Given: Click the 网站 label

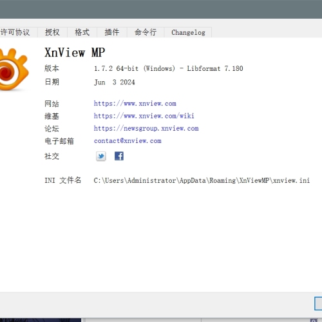Looking at the screenshot, I should pyautogui.click(x=52, y=104).
